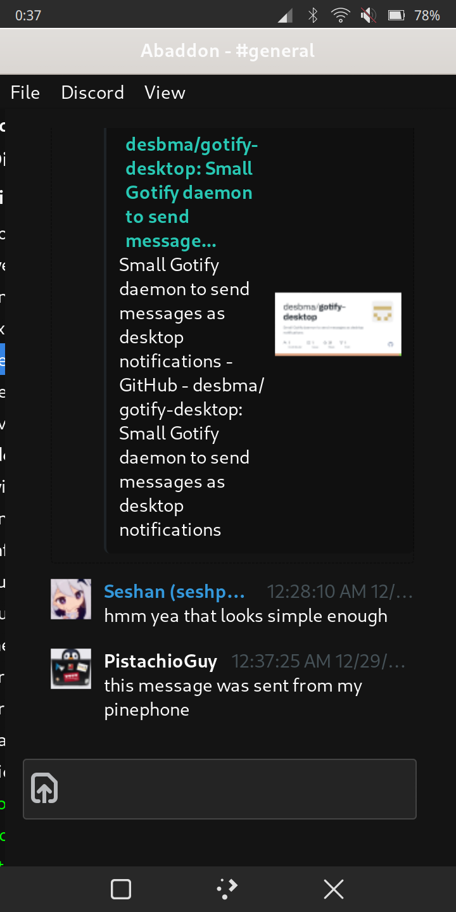Tap the square app switcher icon
Screen dimensions: 456x912
[121, 889]
